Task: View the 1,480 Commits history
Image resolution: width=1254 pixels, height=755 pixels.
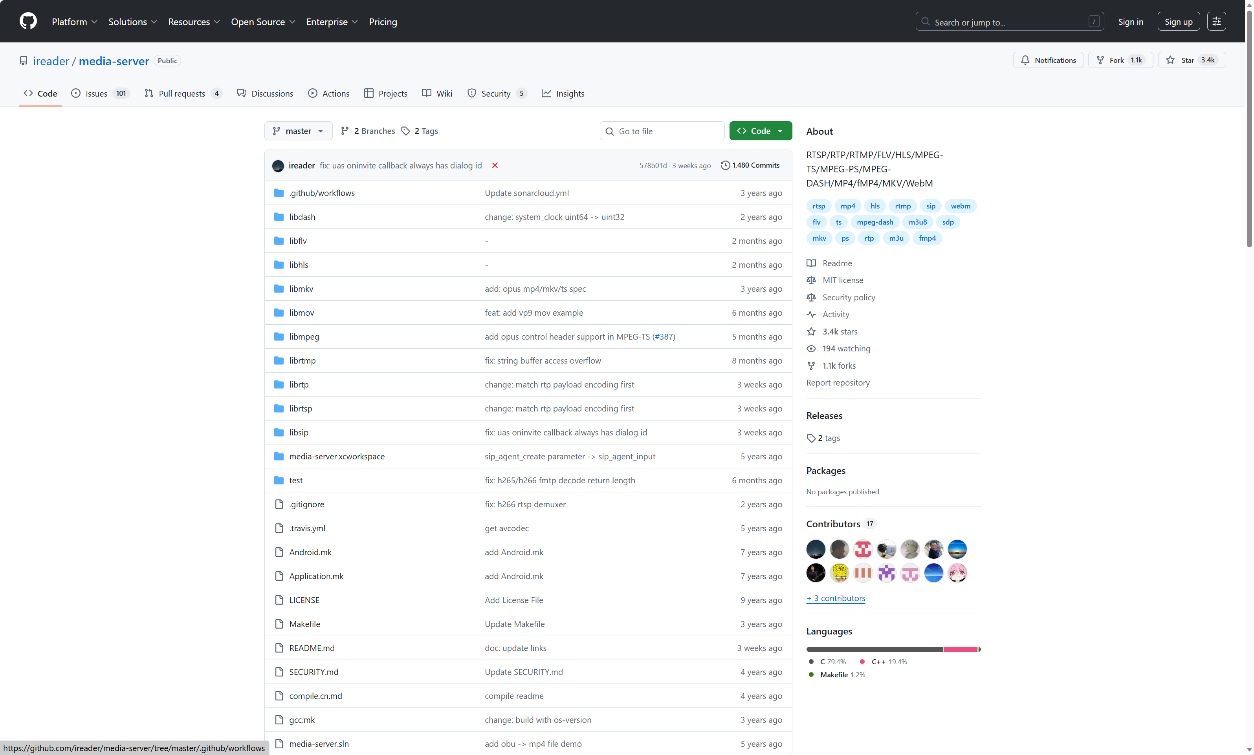Action: coord(750,165)
